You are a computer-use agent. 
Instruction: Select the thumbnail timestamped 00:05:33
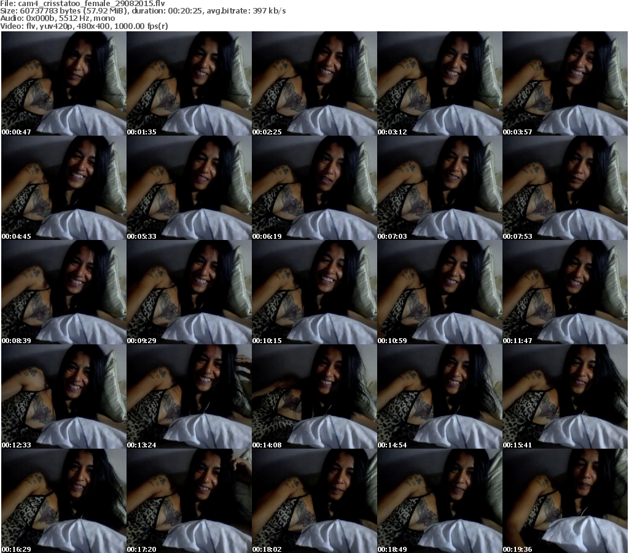pyautogui.click(x=189, y=188)
